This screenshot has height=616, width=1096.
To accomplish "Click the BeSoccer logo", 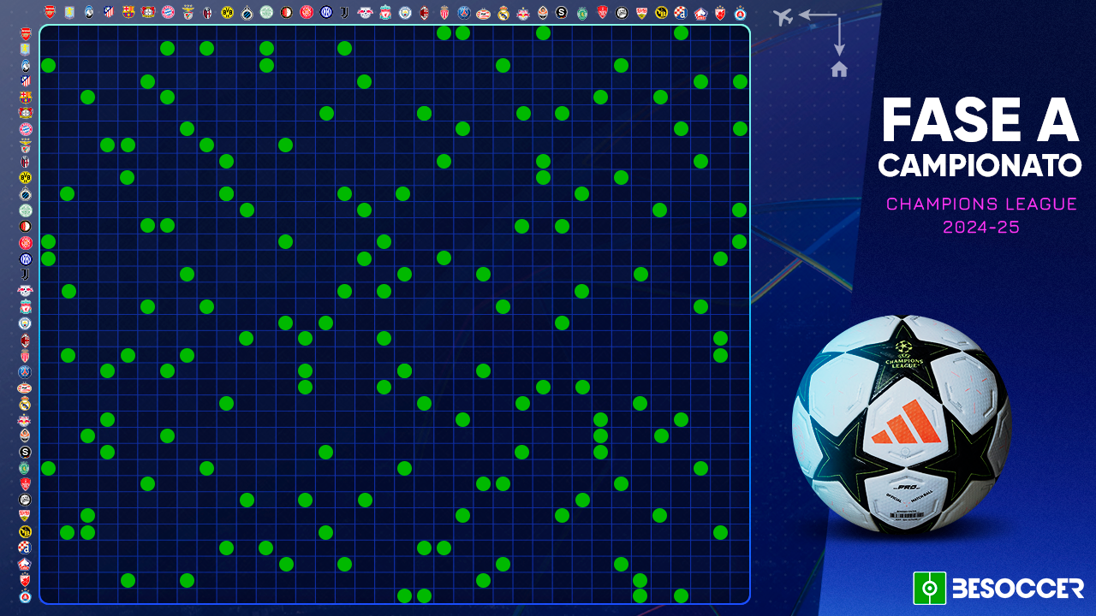I will pyautogui.click(x=998, y=588).
